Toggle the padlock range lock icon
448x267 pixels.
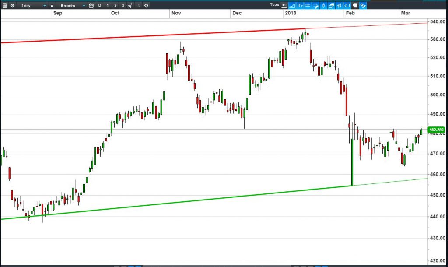(x=52, y=5)
